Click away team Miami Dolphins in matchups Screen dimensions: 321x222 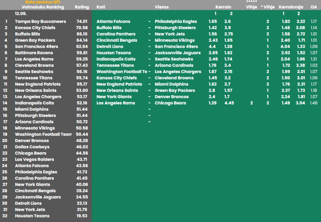point(171,84)
